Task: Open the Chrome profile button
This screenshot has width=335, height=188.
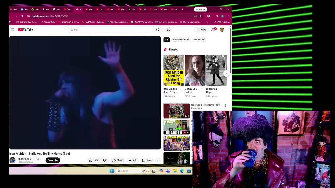Action: pyautogui.click(x=222, y=16)
